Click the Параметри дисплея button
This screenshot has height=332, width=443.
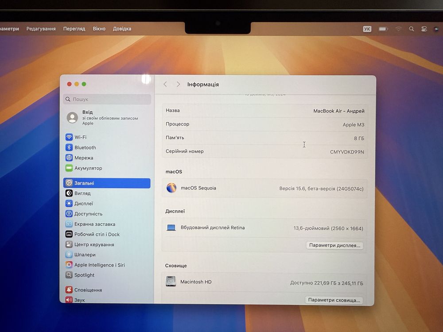(x=335, y=245)
